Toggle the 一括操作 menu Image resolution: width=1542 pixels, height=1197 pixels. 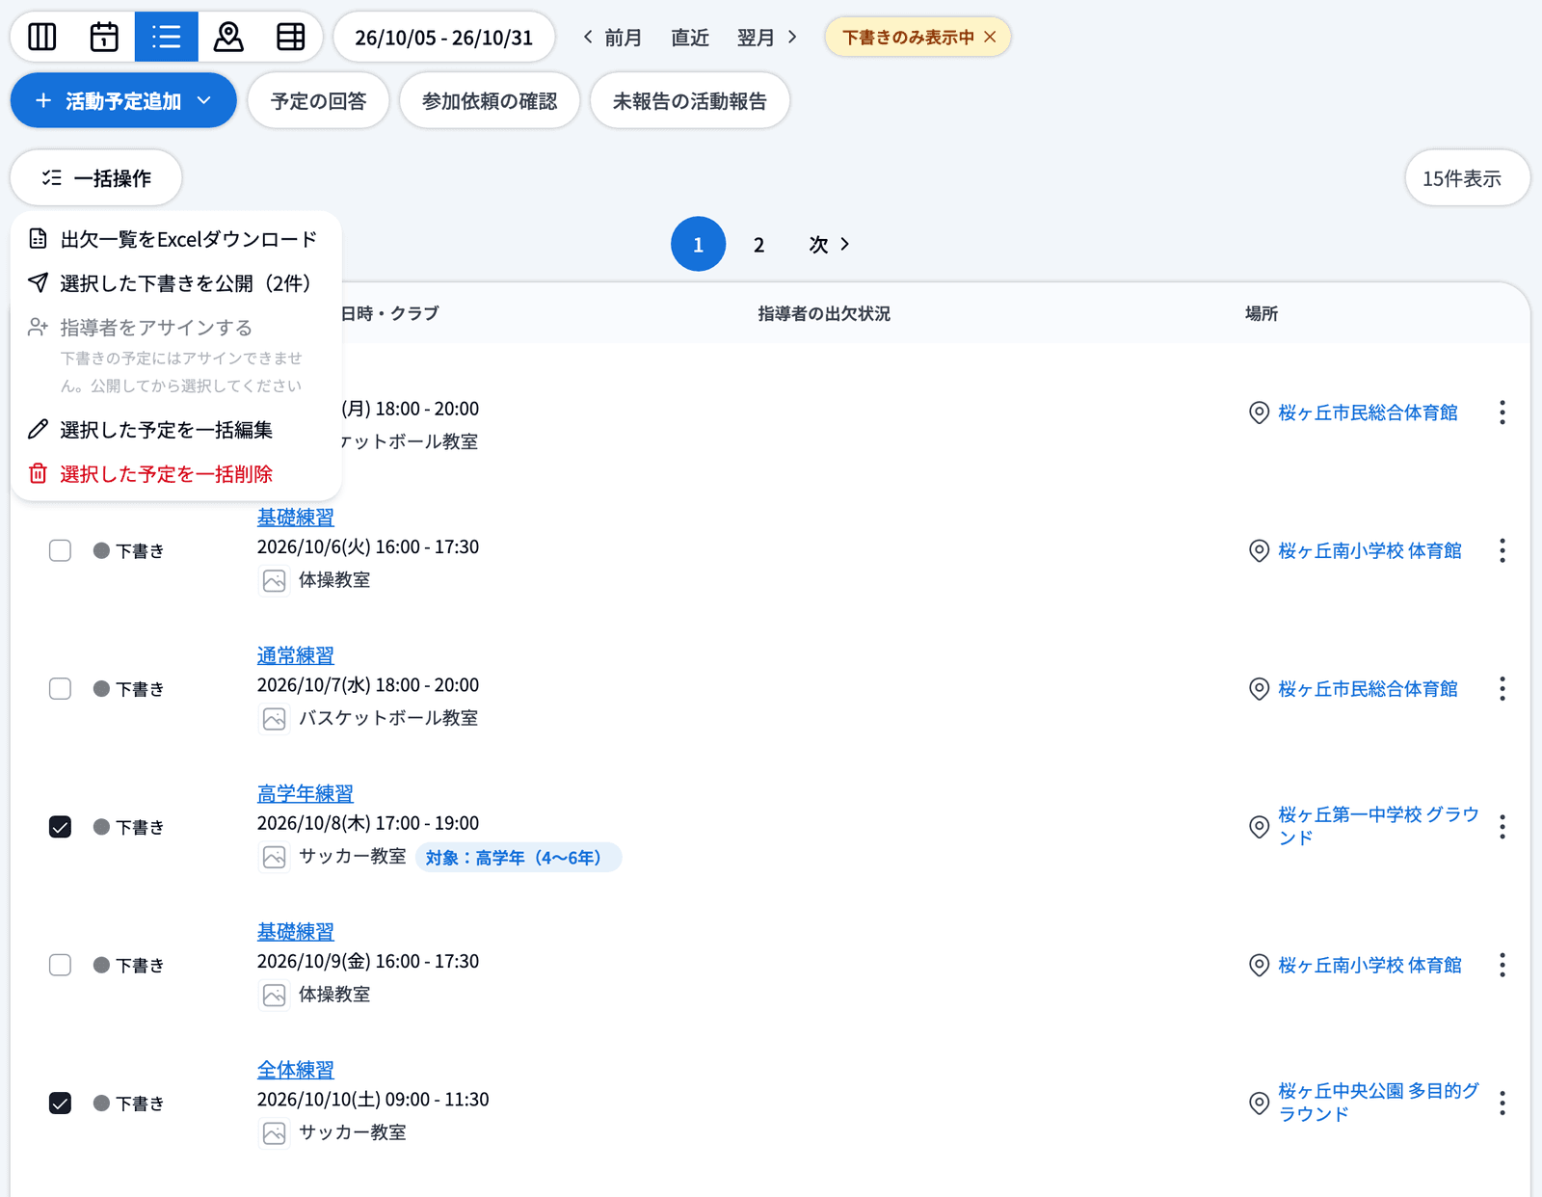(96, 177)
